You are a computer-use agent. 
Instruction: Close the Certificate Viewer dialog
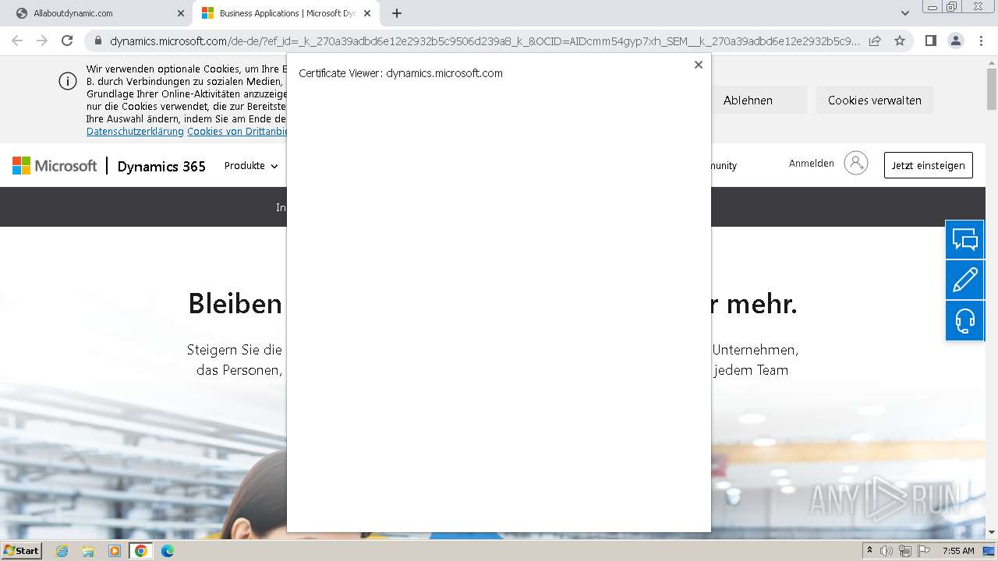pyautogui.click(x=699, y=65)
